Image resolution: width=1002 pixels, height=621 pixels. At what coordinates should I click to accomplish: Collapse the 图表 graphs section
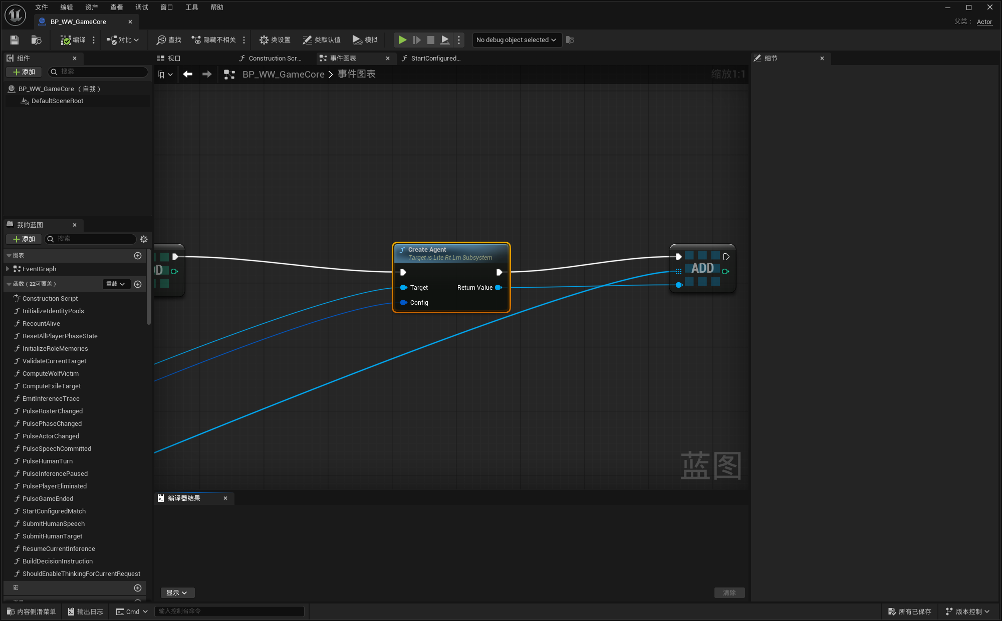pos(9,256)
